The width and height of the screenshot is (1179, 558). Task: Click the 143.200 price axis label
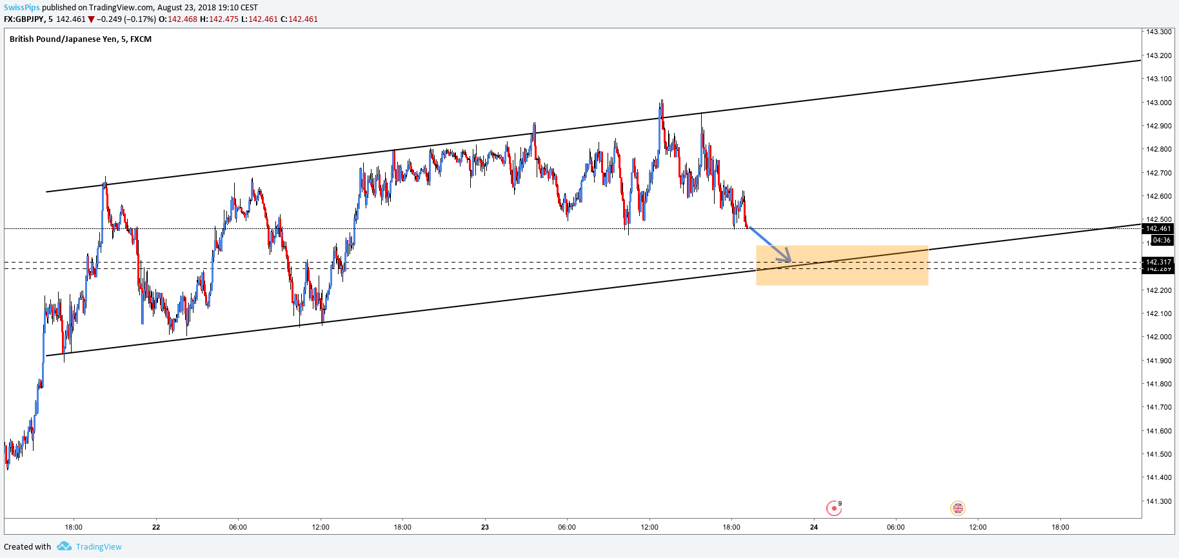(x=1158, y=55)
